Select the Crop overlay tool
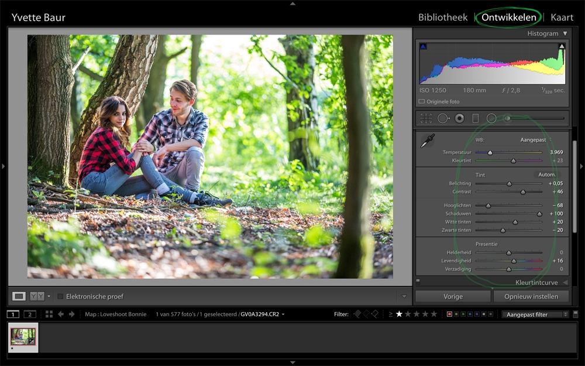This screenshot has height=366, width=585. click(x=426, y=118)
